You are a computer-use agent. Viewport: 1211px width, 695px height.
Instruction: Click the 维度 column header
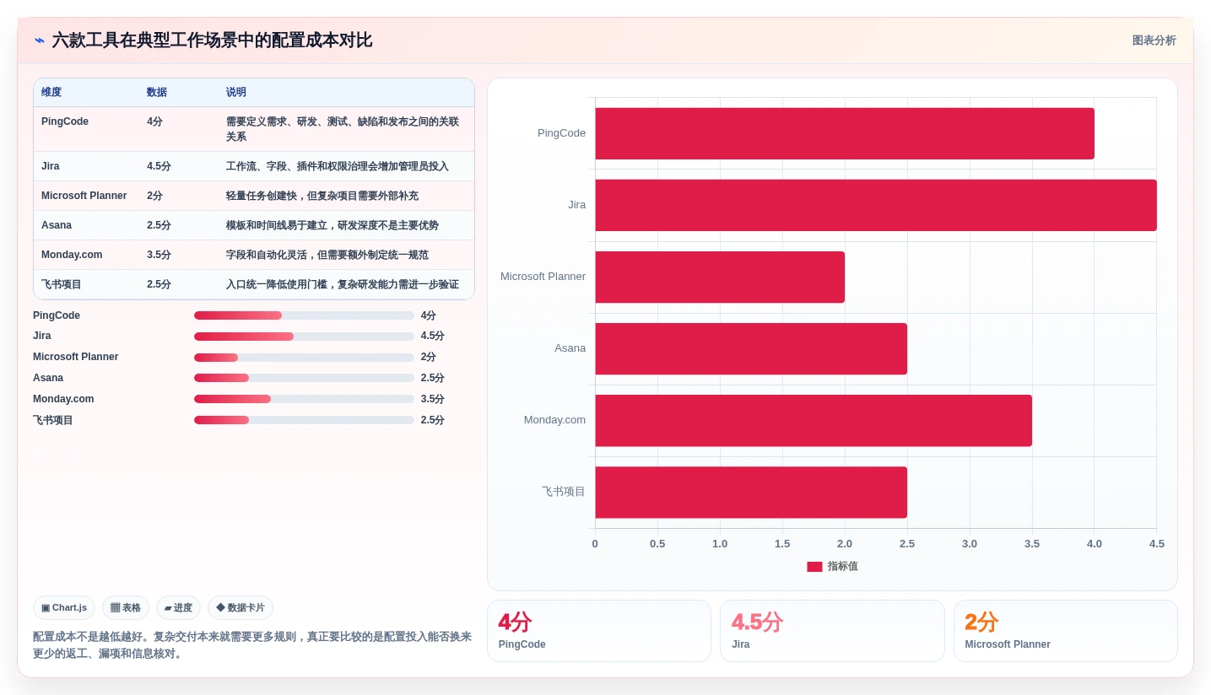click(x=51, y=93)
